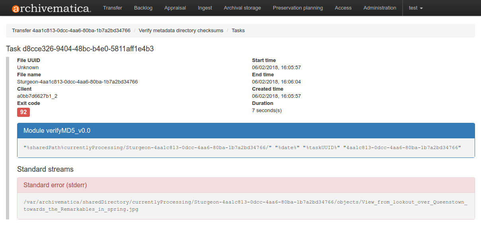The image size is (481, 225).
Task: Switch to the Ingest tab
Action: tap(205, 8)
